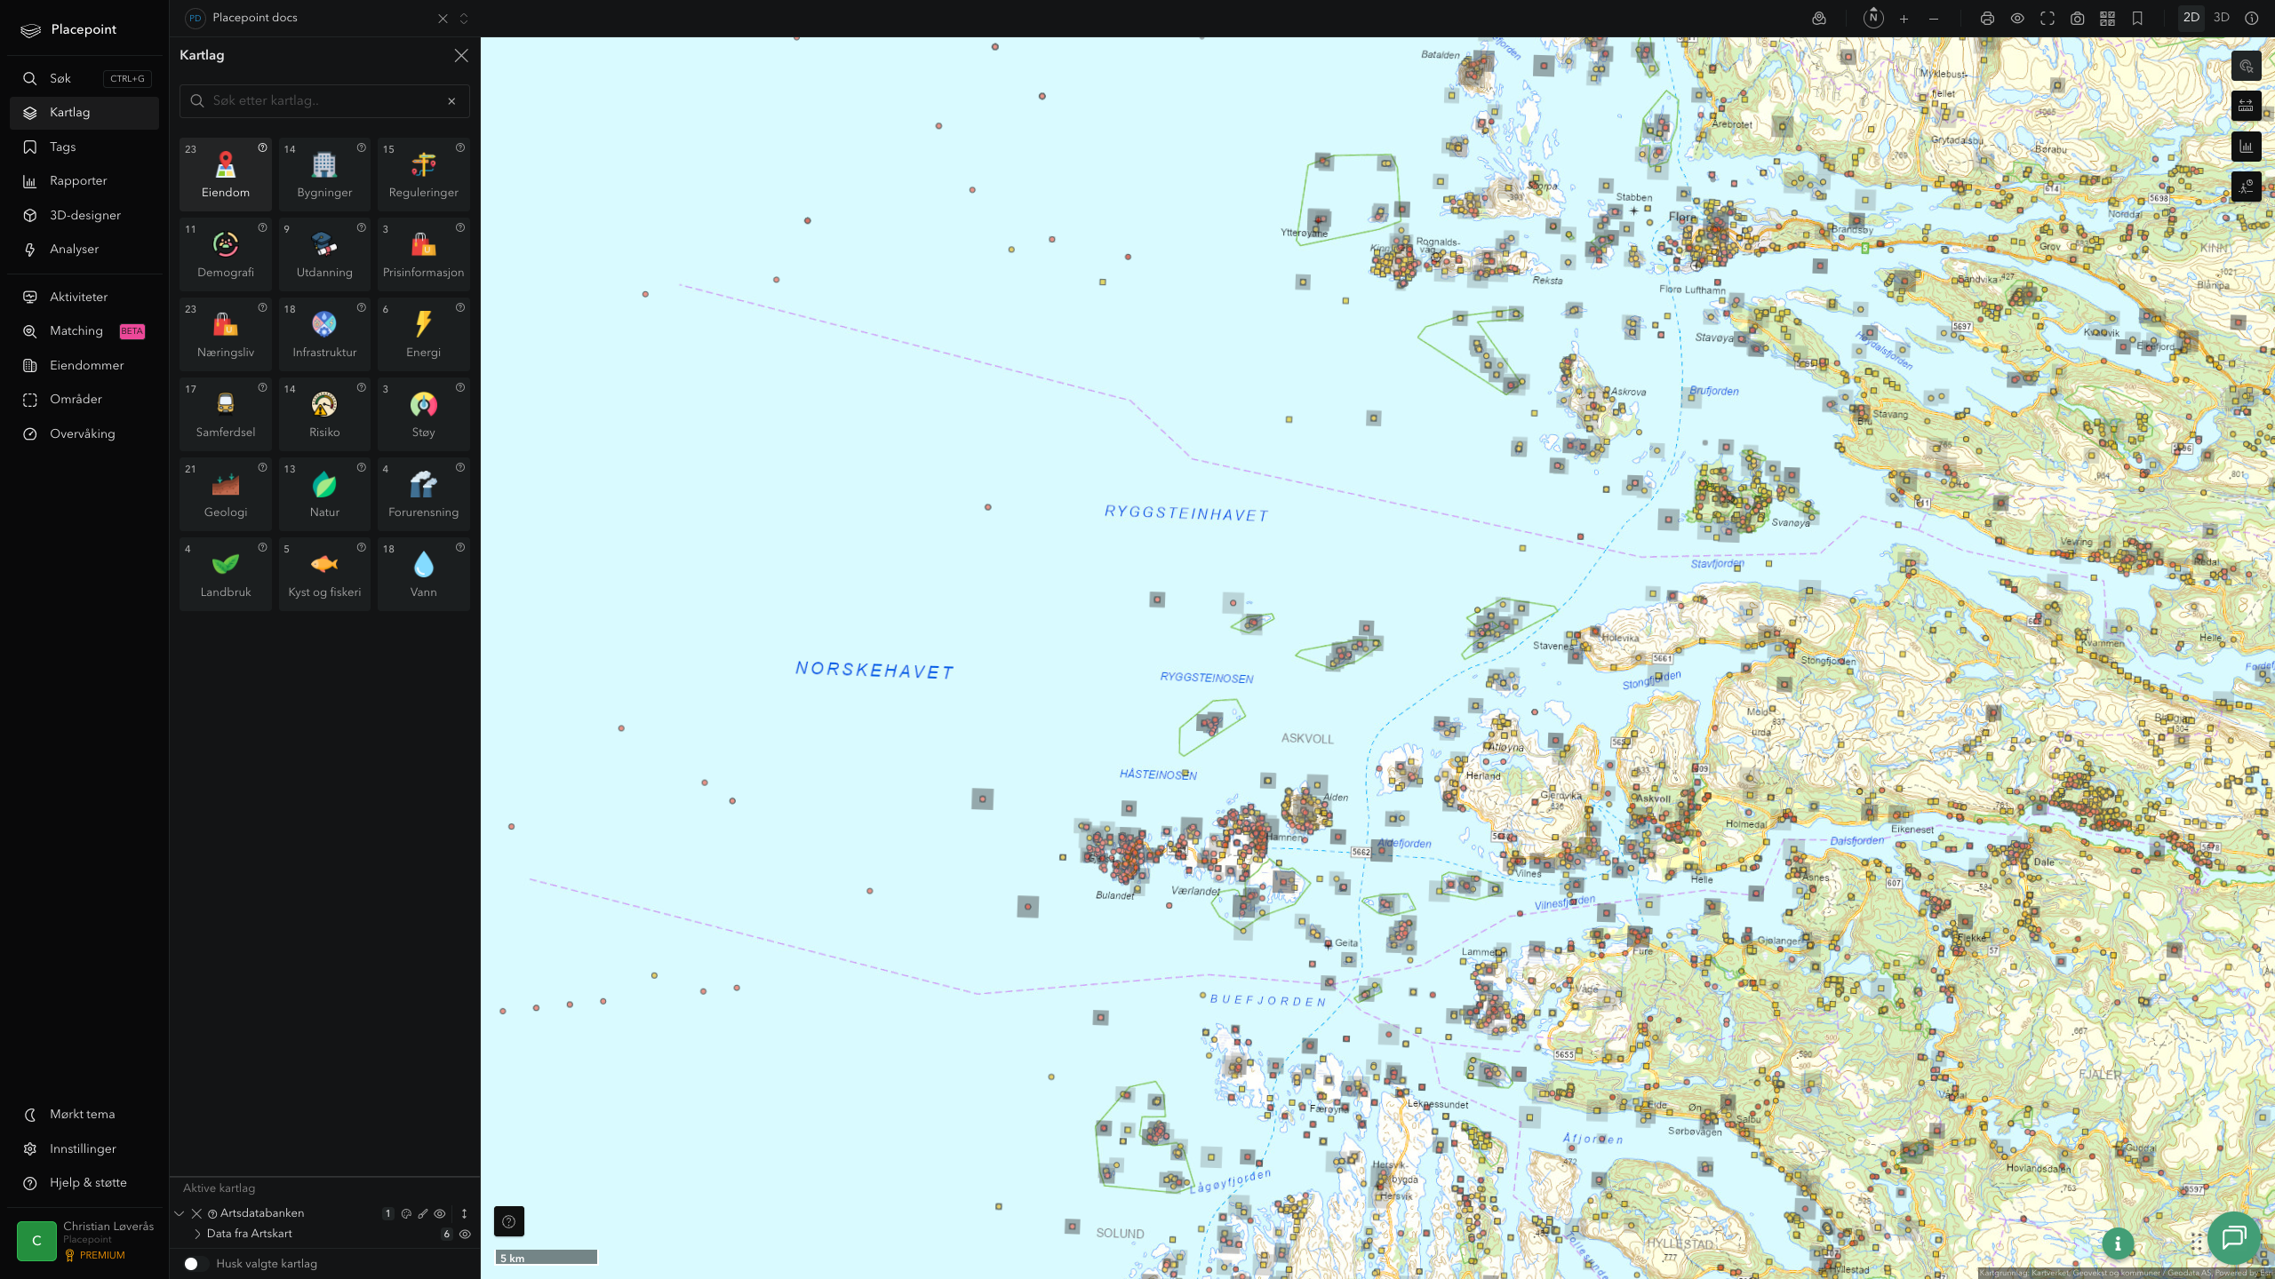The height and width of the screenshot is (1279, 2275).
Task: Open Innstillinger settings
Action: [x=84, y=1148]
